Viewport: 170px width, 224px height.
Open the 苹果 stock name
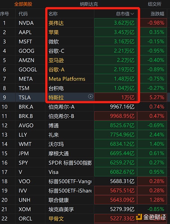click(x=53, y=32)
